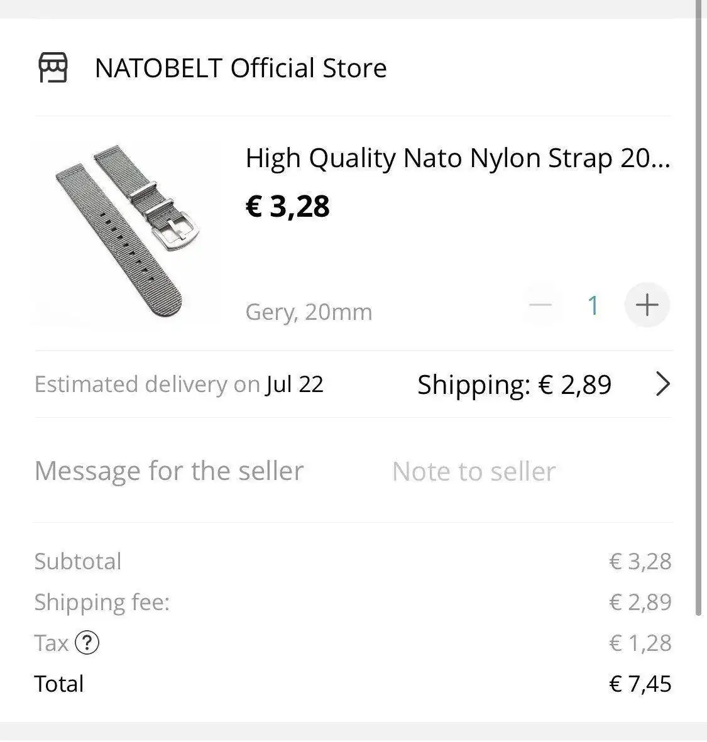
Task: Click the Tax amount € 1,28
Action: [x=640, y=643]
